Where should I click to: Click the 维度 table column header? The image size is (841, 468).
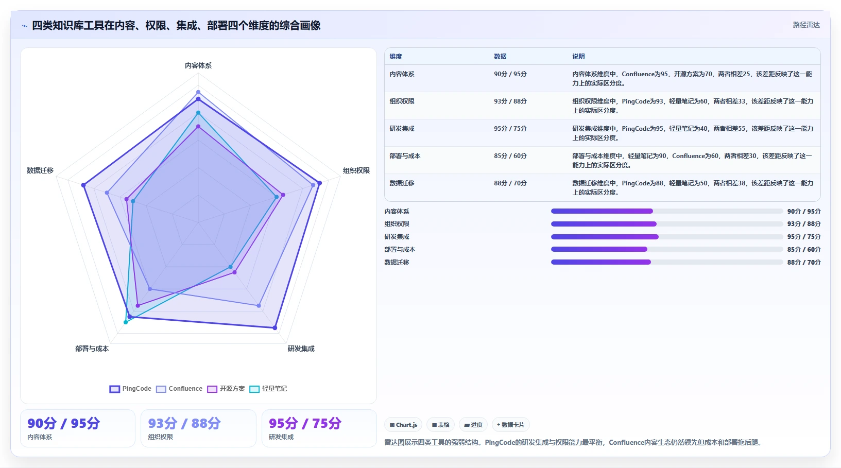pos(396,57)
